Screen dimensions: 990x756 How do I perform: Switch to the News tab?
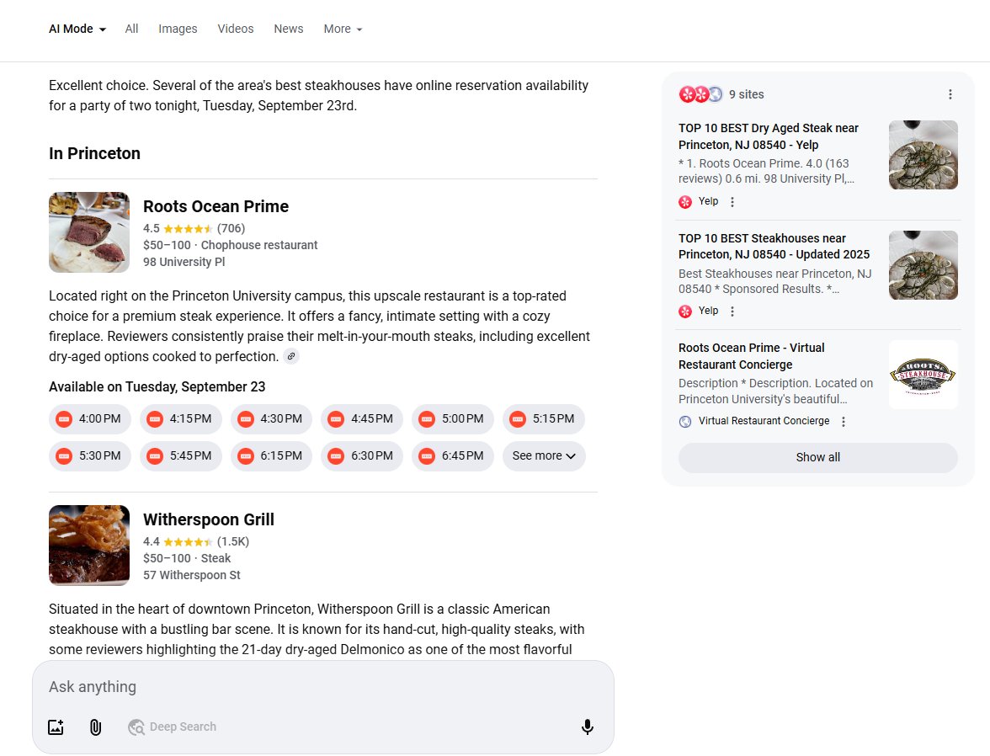click(x=288, y=29)
